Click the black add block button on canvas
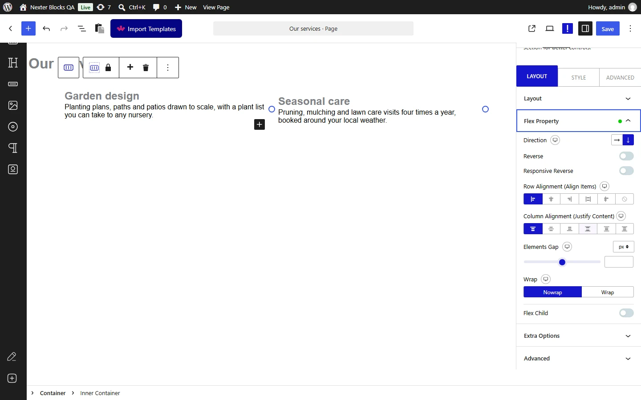The width and height of the screenshot is (641, 400). pos(260,124)
